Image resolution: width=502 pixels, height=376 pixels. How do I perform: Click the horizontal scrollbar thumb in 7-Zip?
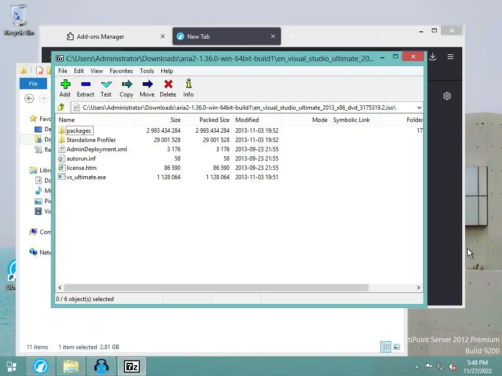(x=216, y=287)
